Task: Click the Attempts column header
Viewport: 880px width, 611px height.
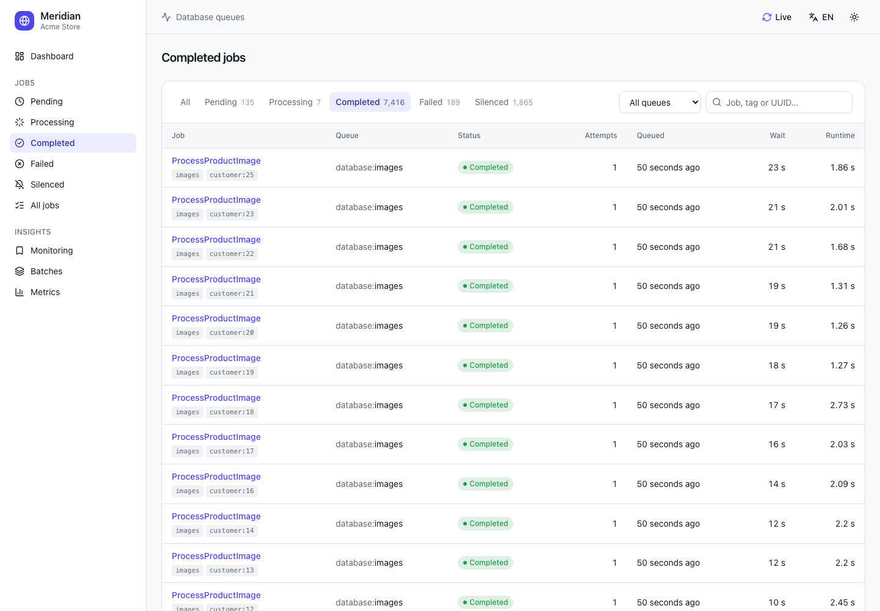Action: [x=601, y=136]
